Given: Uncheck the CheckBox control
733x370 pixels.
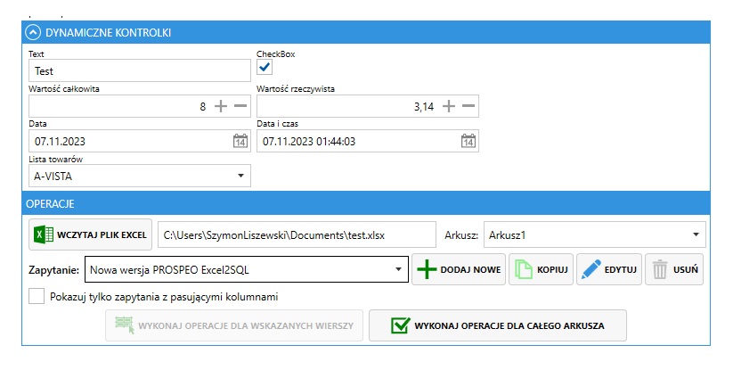Looking at the screenshot, I should [265, 68].
